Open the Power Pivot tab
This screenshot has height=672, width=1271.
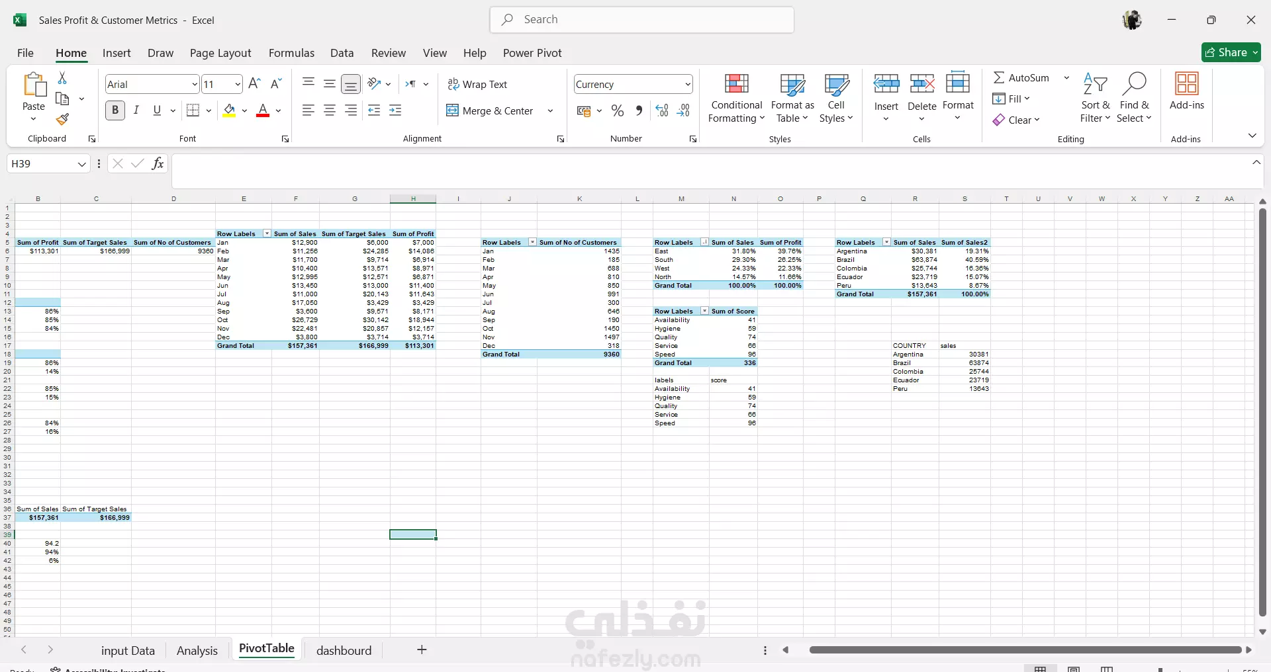click(x=532, y=53)
